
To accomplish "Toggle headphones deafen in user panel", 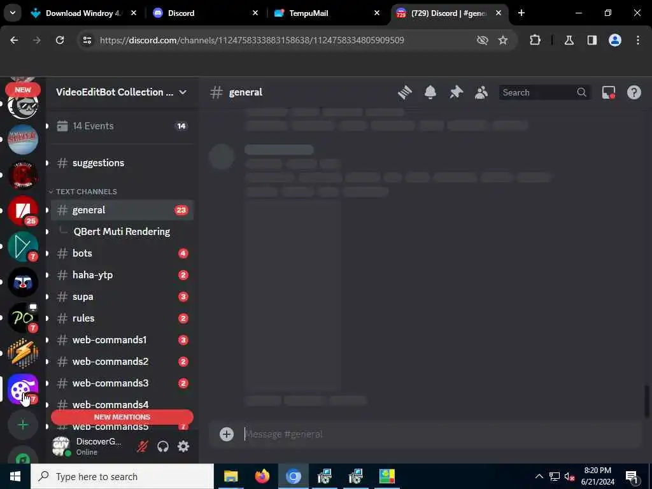I will (x=163, y=446).
